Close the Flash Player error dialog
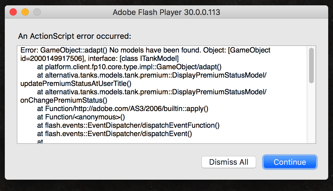This screenshot has height=191, width=333. pyautogui.click(x=13, y=12)
